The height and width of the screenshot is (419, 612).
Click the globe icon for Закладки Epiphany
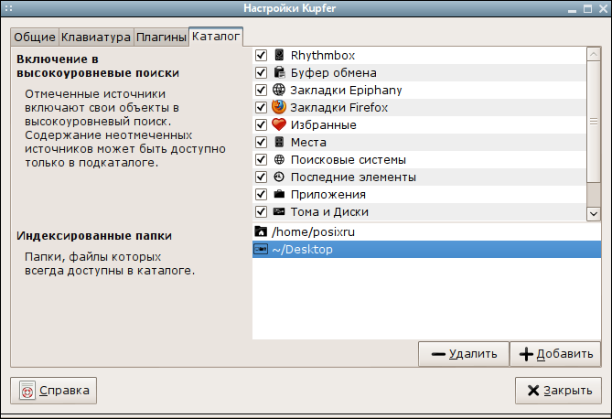[x=279, y=90]
